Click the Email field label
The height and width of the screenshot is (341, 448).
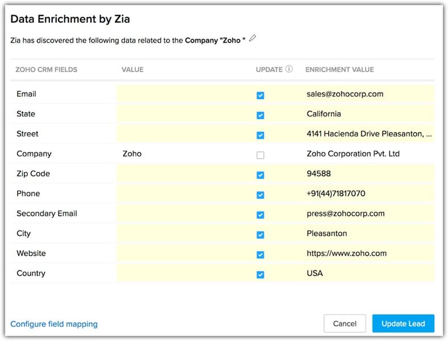click(26, 94)
